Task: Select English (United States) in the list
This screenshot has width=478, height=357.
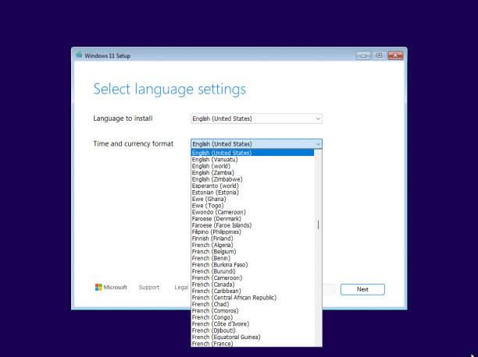Action: pyautogui.click(x=252, y=153)
